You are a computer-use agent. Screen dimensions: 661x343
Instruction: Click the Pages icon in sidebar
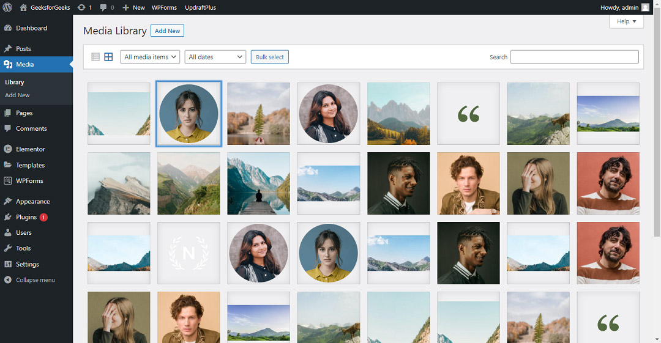coord(7,112)
